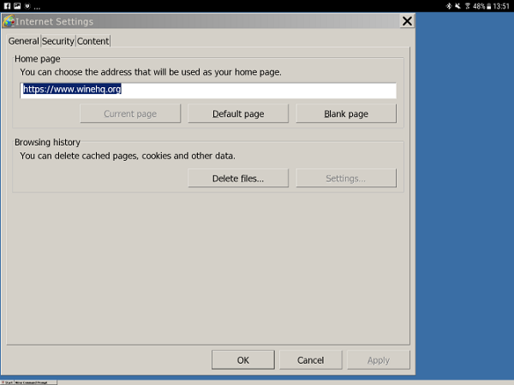514x385 pixels.
Task: Dismiss the dialog with Cancel
Action: [311, 360]
